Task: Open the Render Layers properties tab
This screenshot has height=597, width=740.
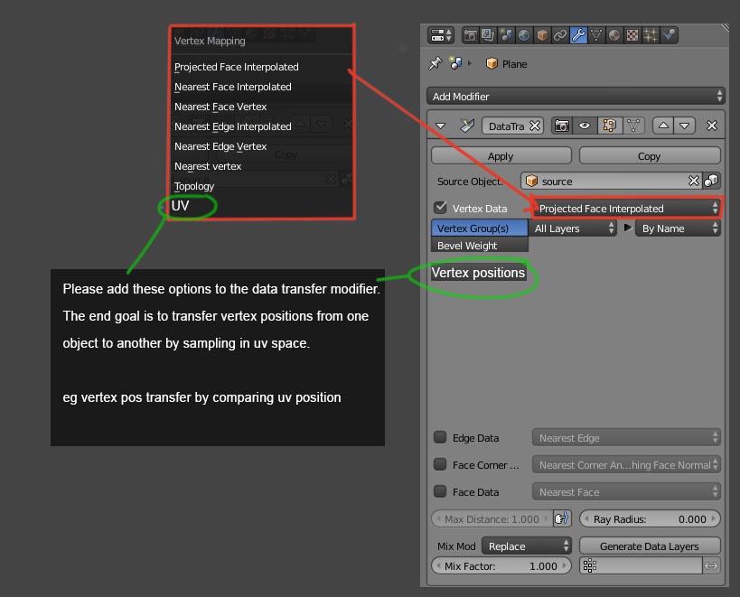Action: 488,35
